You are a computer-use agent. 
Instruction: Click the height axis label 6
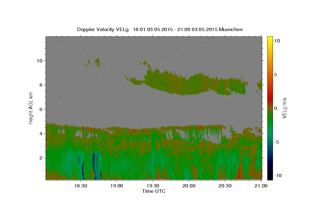pos(41,109)
